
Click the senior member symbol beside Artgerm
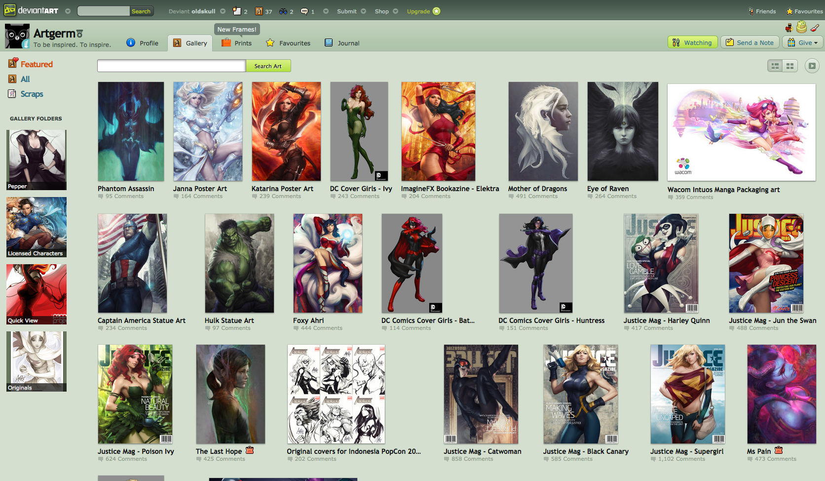pos(79,34)
